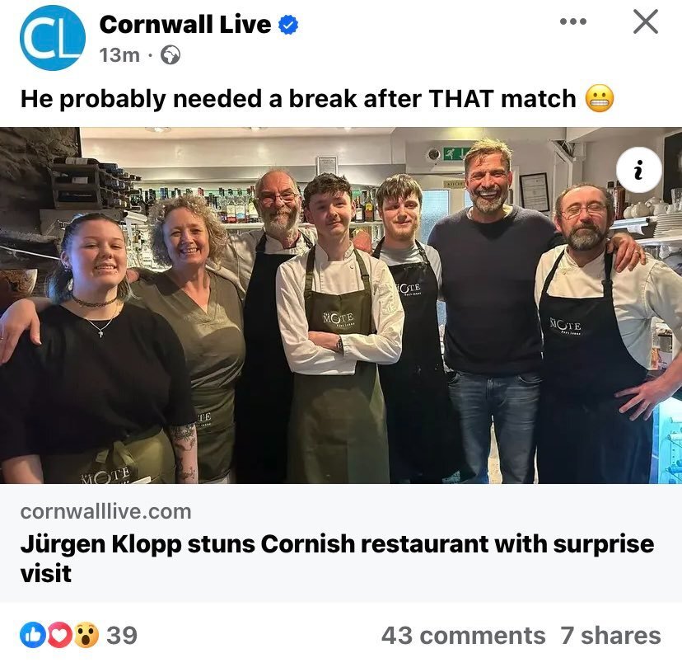The width and height of the screenshot is (682, 672).
Task: Open the cornwalllive.com domain link
Action: tap(105, 512)
